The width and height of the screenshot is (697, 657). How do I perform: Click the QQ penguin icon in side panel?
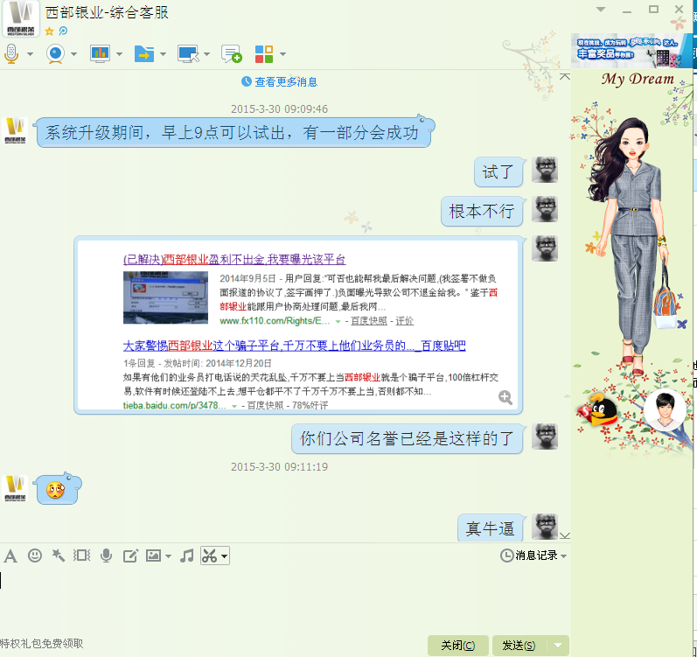pyautogui.click(x=598, y=409)
